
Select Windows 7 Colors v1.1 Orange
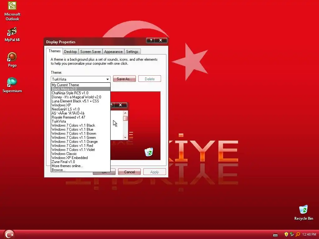coord(81,142)
